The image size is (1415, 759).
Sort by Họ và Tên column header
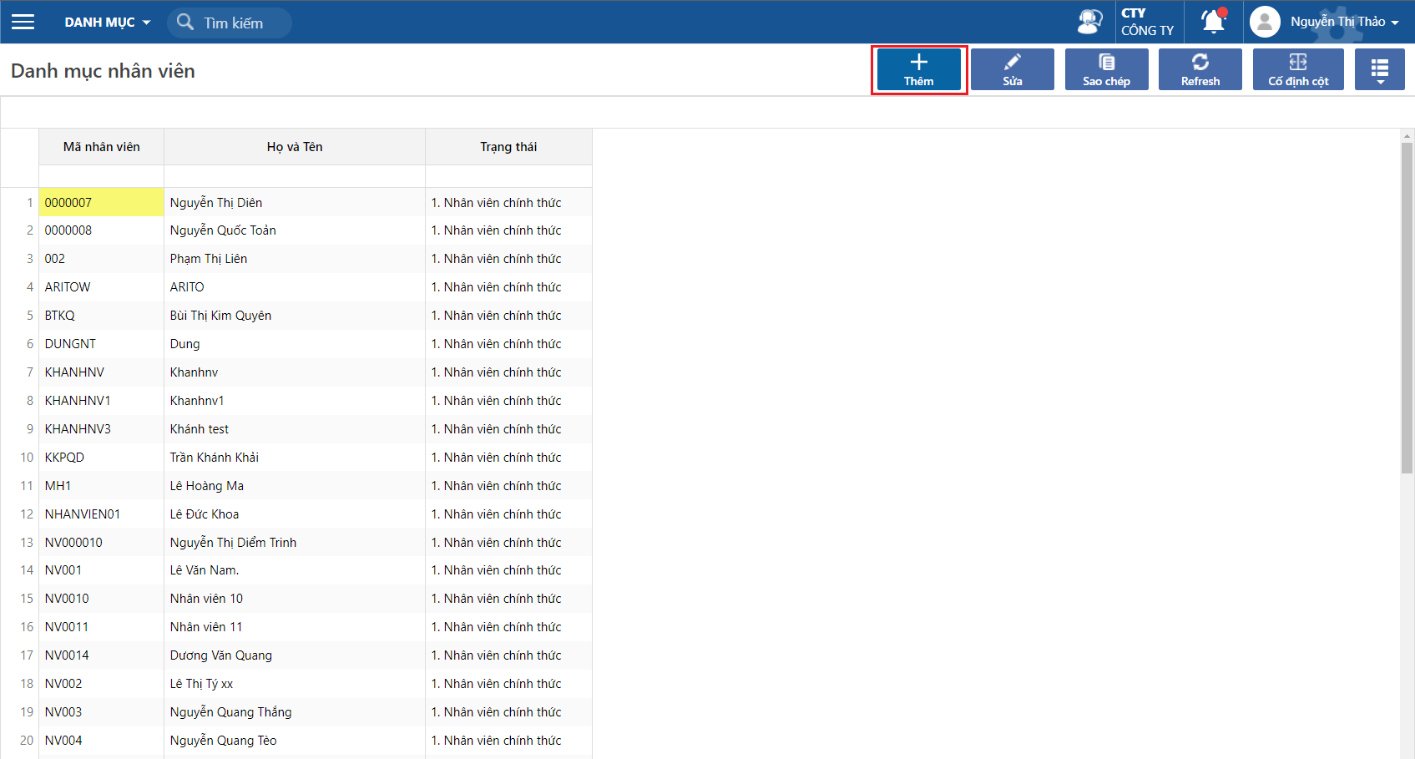pyautogui.click(x=294, y=147)
